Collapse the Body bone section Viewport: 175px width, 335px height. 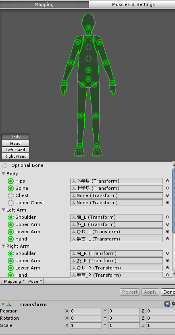pos(3,174)
